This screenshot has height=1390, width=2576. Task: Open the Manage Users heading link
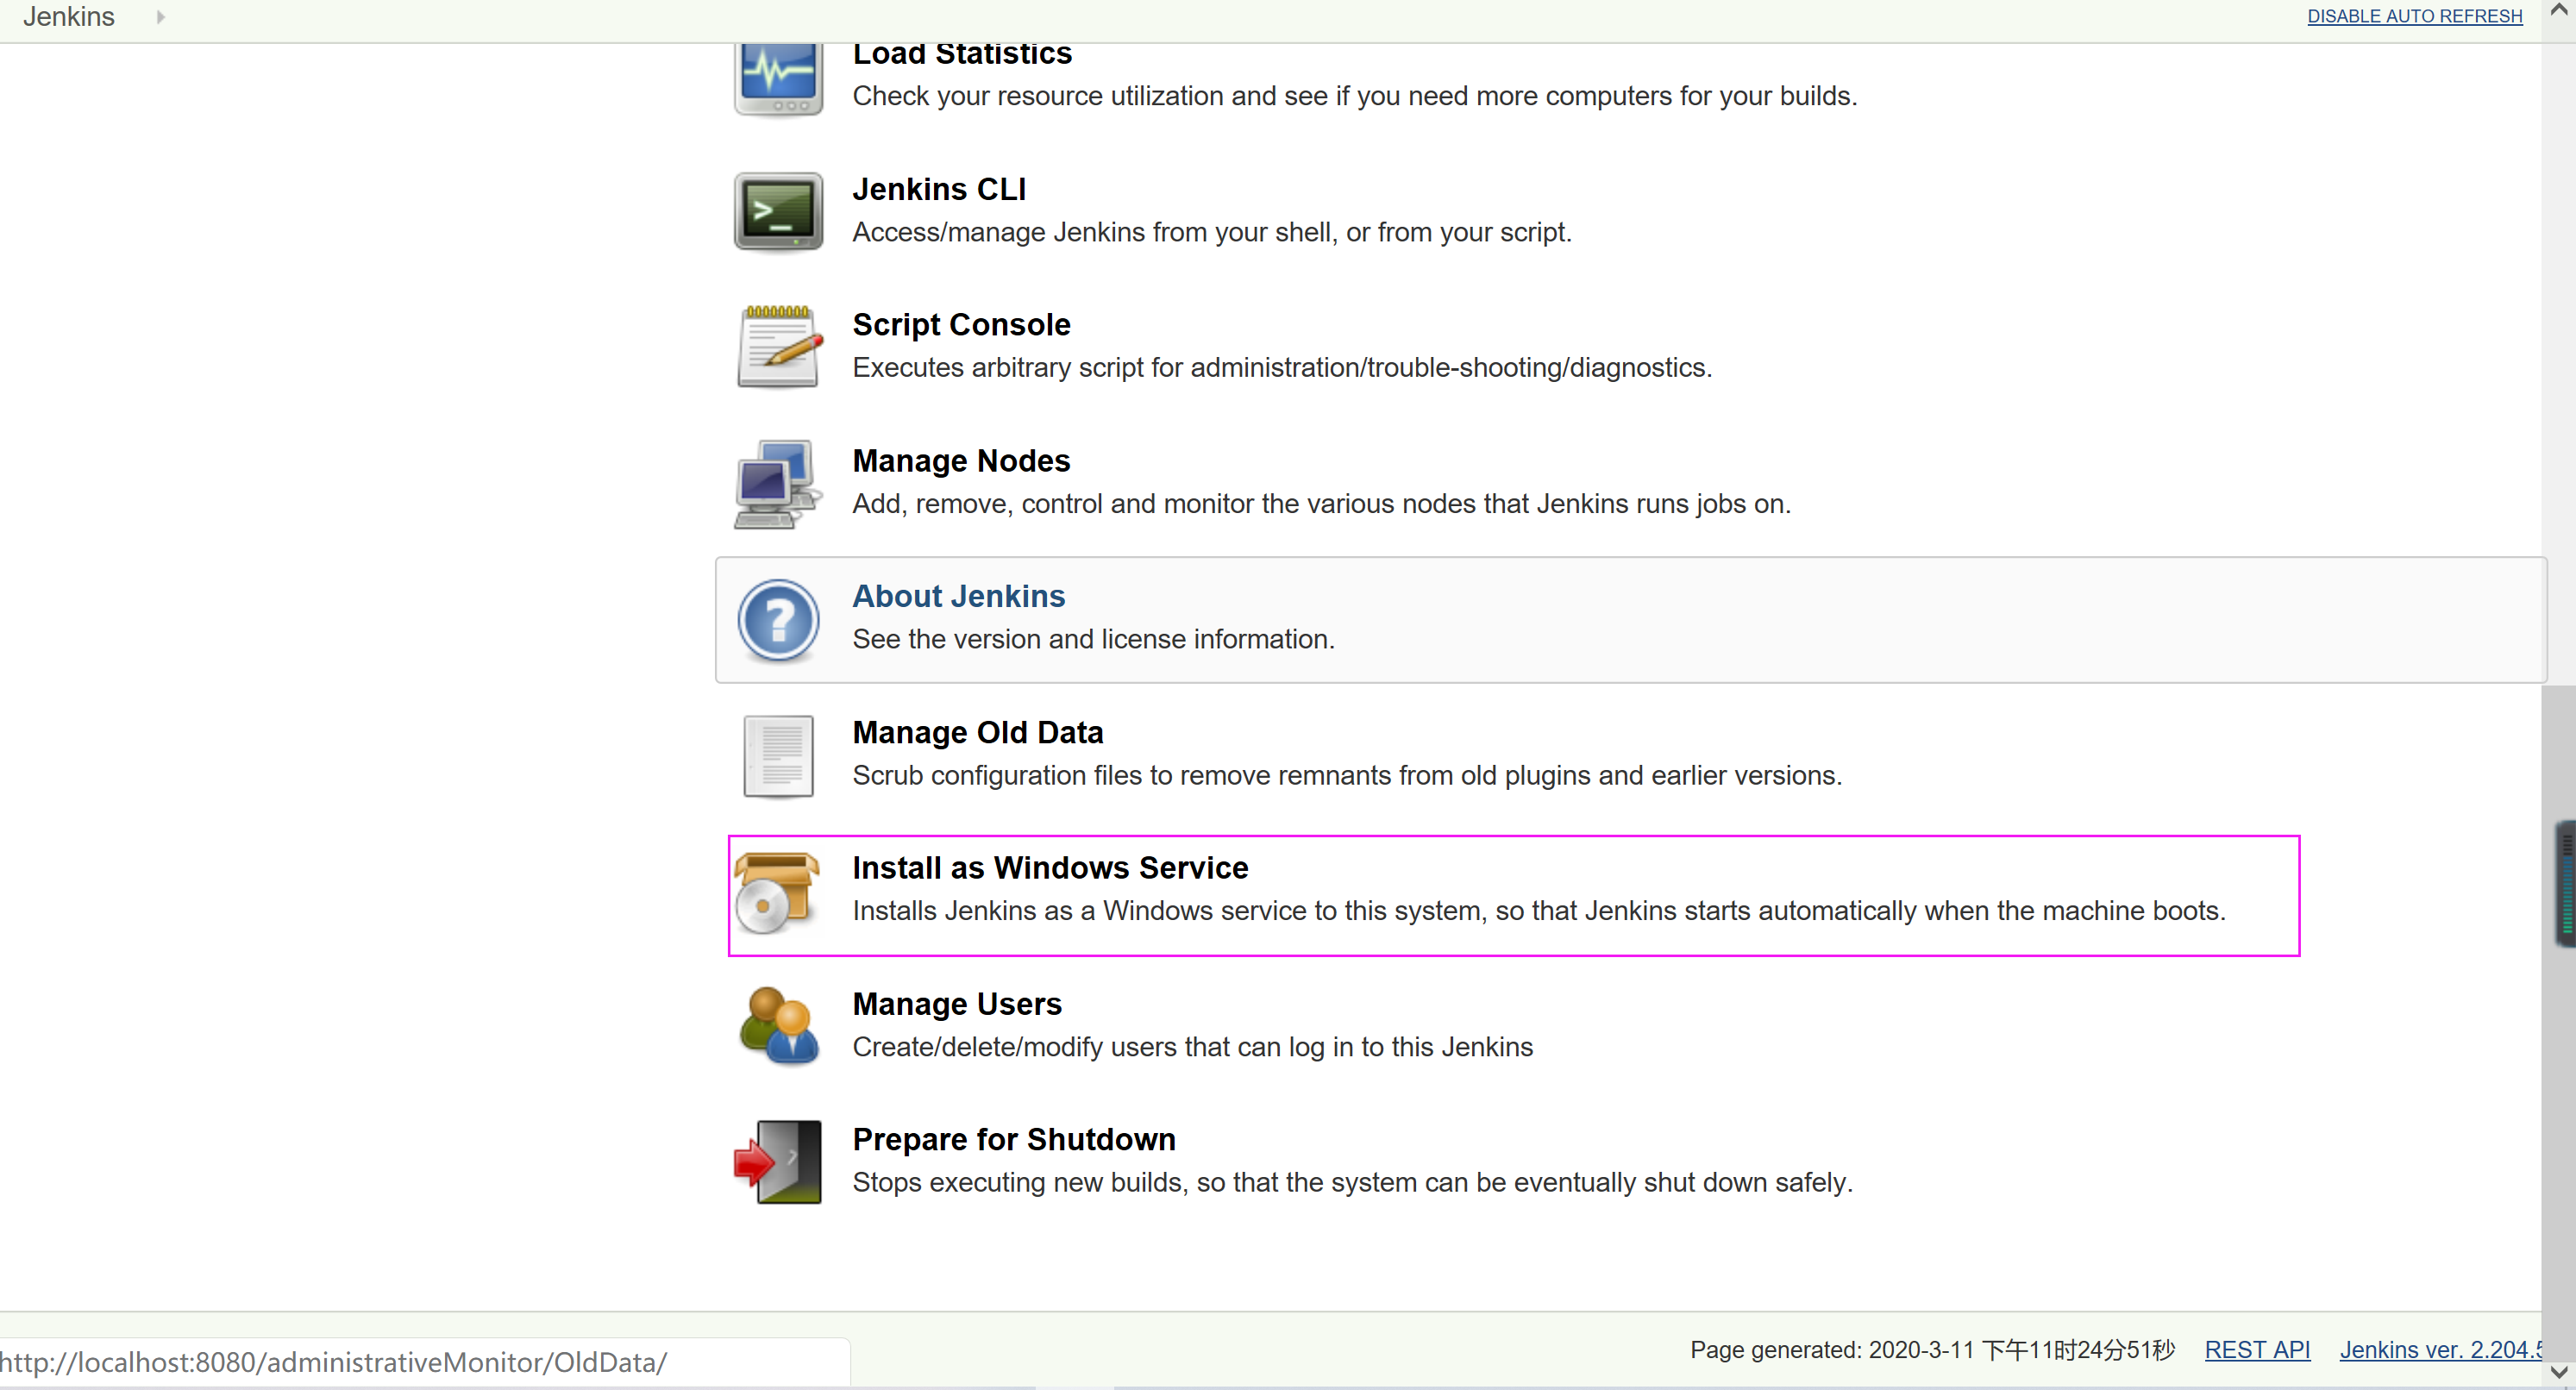(956, 1004)
